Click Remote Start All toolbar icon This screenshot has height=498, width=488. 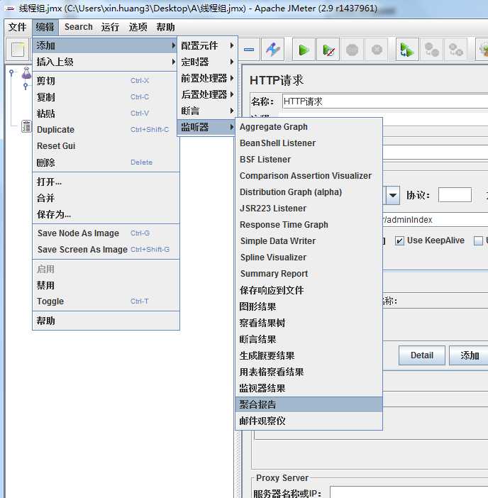[407, 50]
